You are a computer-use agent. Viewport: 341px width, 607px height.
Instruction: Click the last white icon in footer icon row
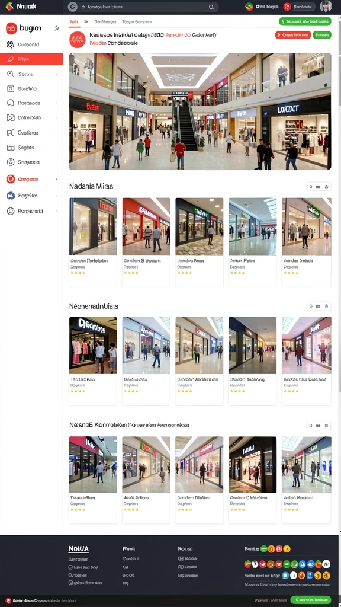click(326, 564)
